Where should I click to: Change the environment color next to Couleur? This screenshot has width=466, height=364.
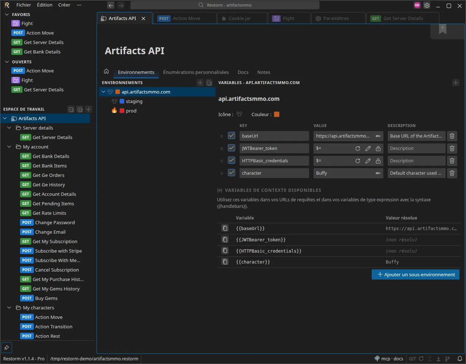(277, 114)
